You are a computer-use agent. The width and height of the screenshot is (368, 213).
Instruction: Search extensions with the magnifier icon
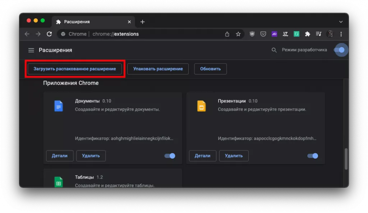pyautogui.click(x=274, y=50)
